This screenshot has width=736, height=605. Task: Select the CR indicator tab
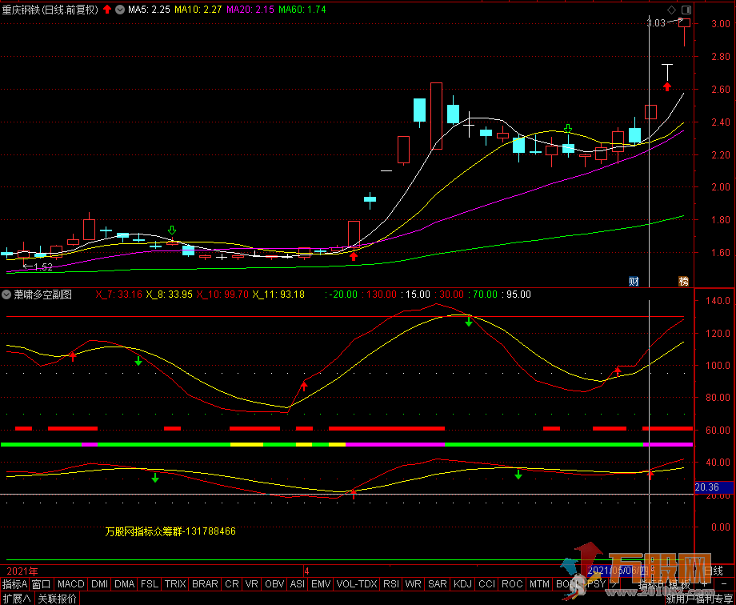pyautogui.click(x=232, y=584)
